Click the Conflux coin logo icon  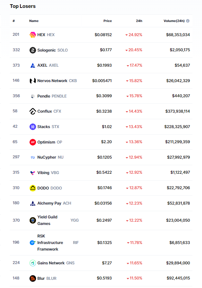[32, 111]
